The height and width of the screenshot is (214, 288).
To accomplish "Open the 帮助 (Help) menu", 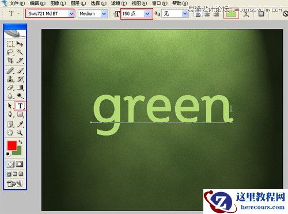I will [180, 3].
